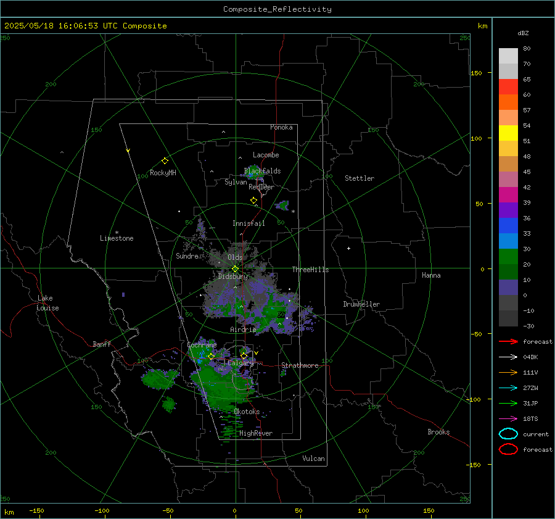Click the Hanna city label
The width and height of the screenshot is (555, 519).
[x=431, y=275]
